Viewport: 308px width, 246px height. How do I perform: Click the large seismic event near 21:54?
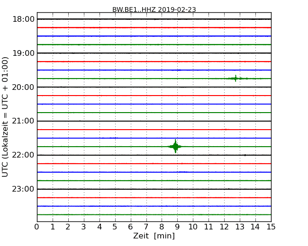pos(175,146)
